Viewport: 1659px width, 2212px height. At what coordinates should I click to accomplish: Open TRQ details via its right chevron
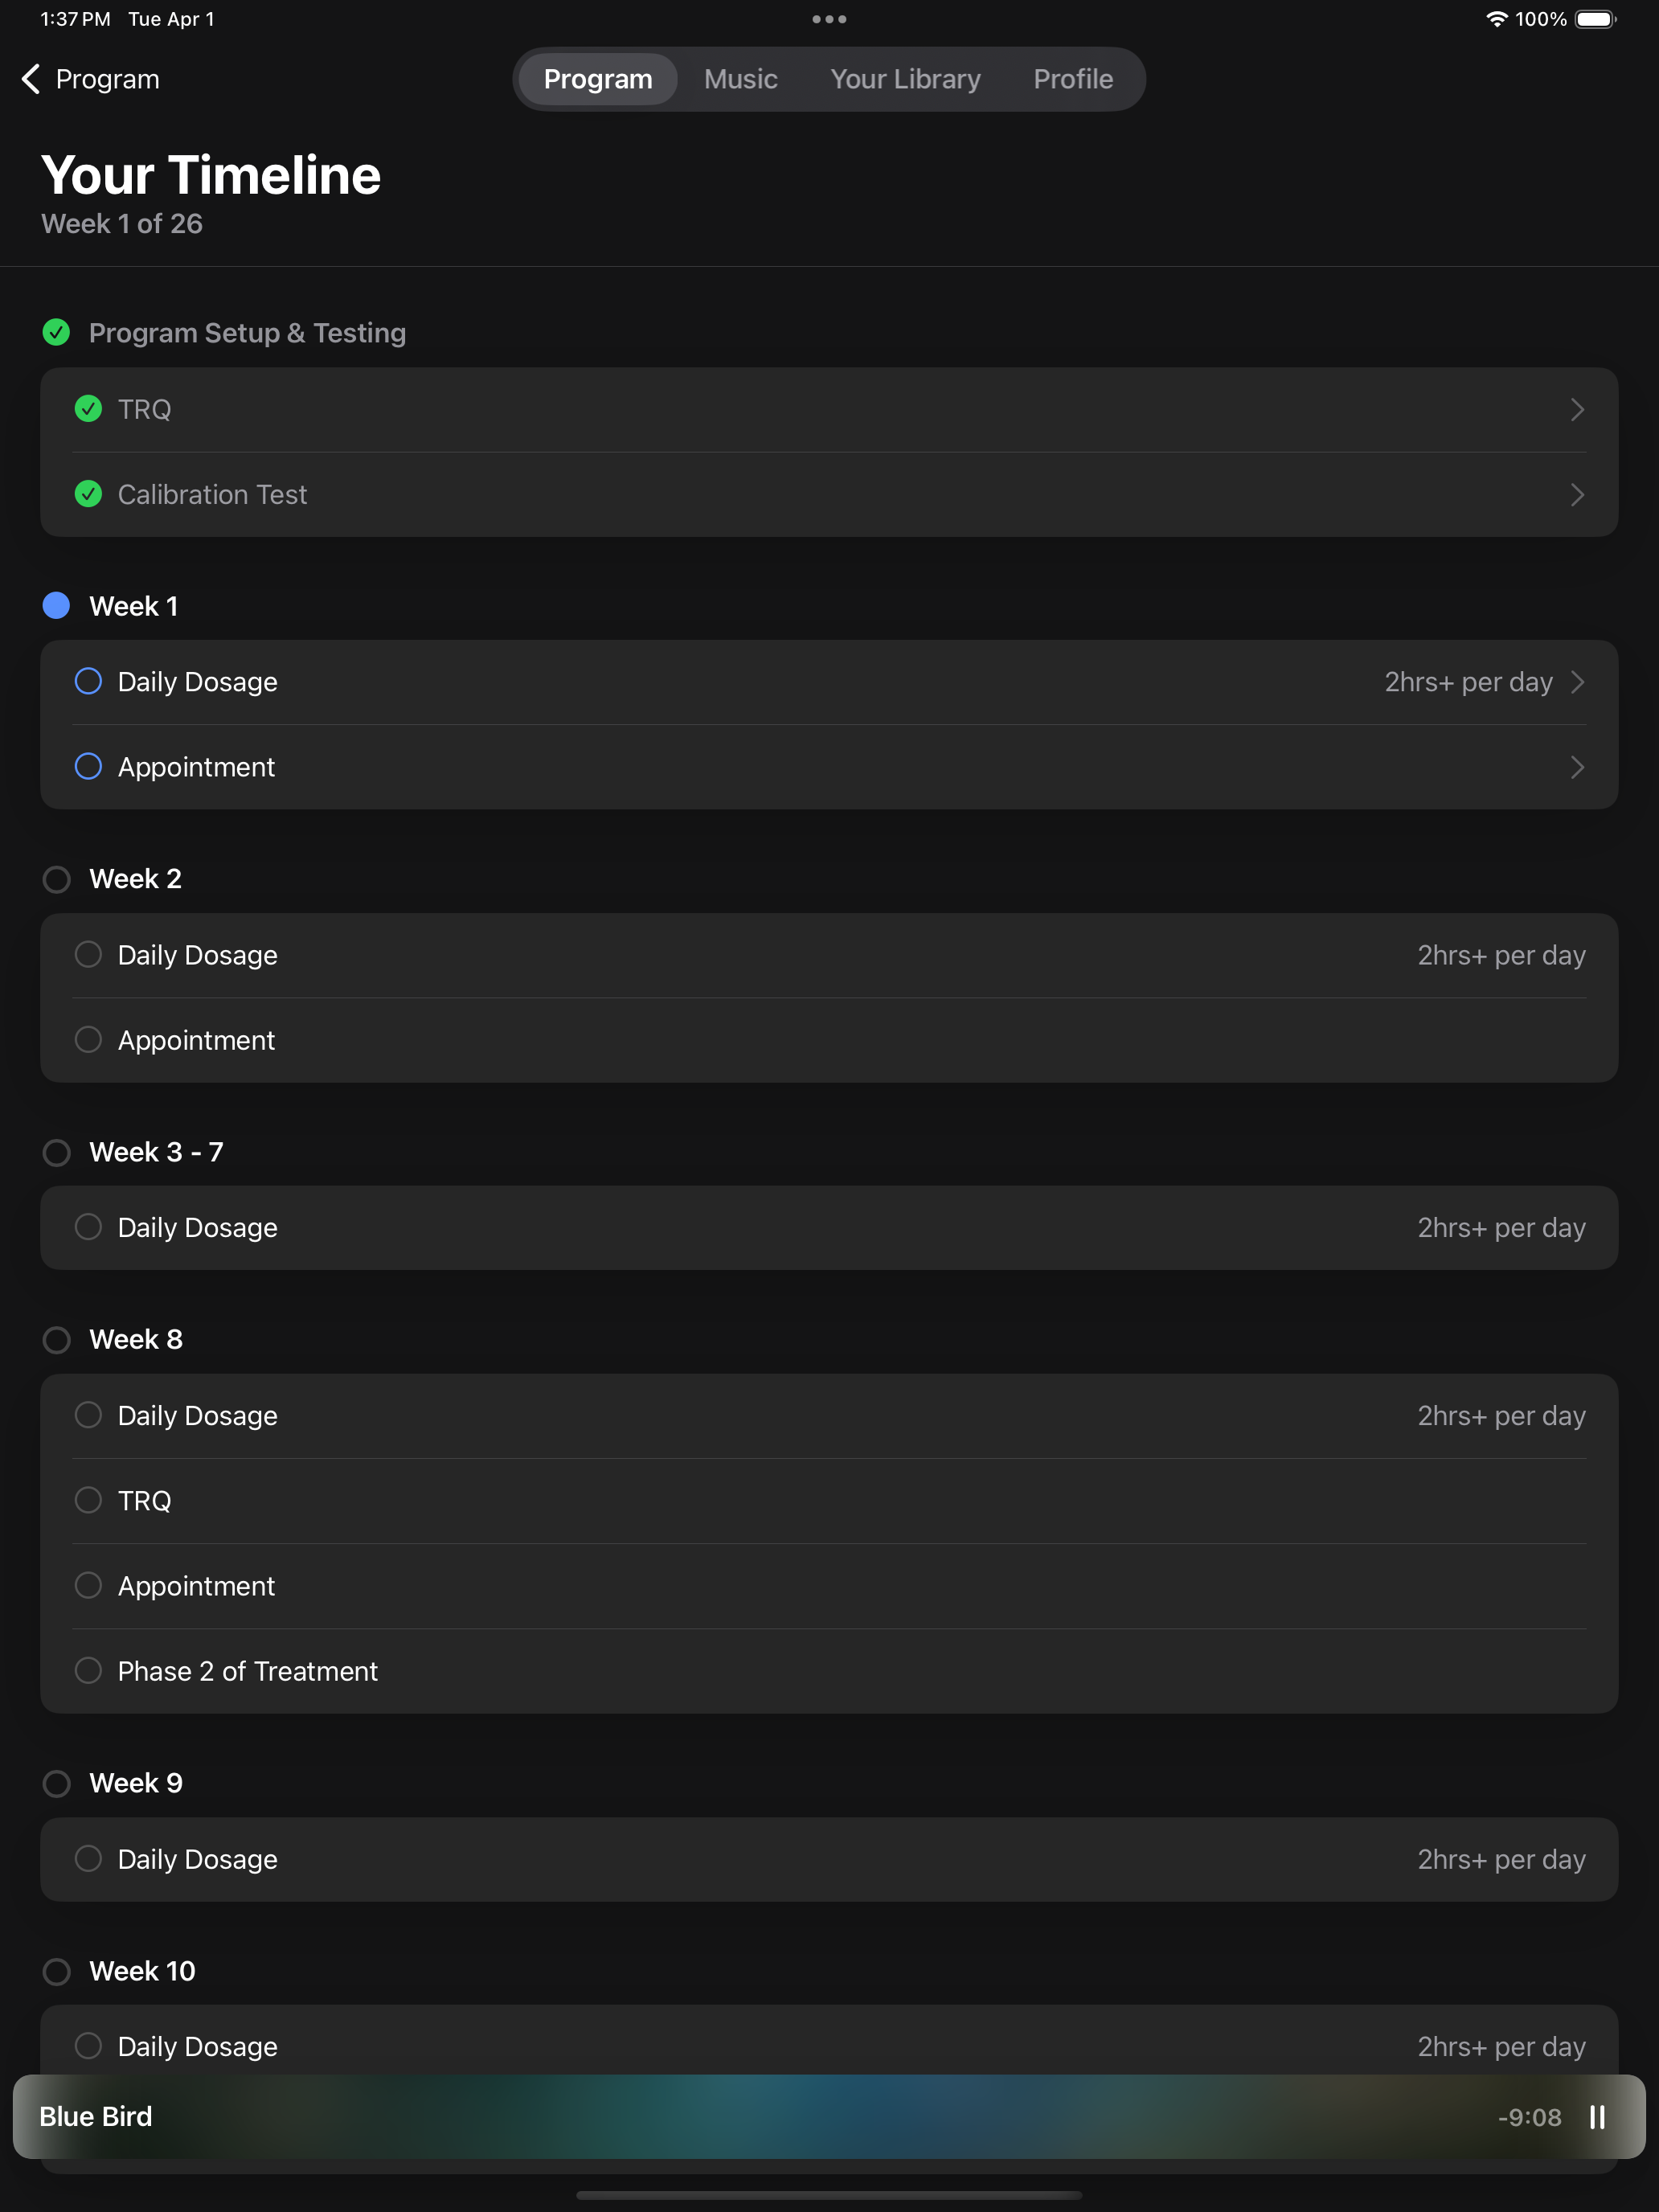click(1577, 409)
